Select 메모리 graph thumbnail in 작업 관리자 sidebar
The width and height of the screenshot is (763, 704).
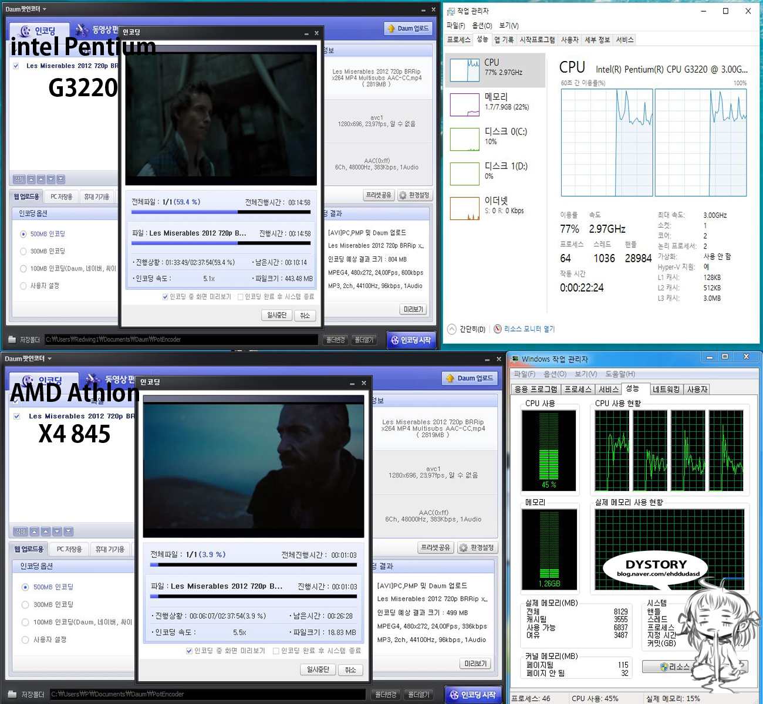pos(465,105)
